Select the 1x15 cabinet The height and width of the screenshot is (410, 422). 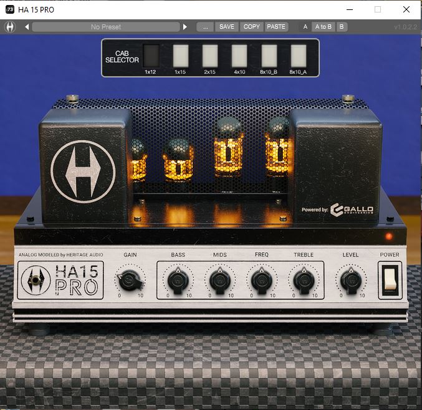[x=181, y=56]
